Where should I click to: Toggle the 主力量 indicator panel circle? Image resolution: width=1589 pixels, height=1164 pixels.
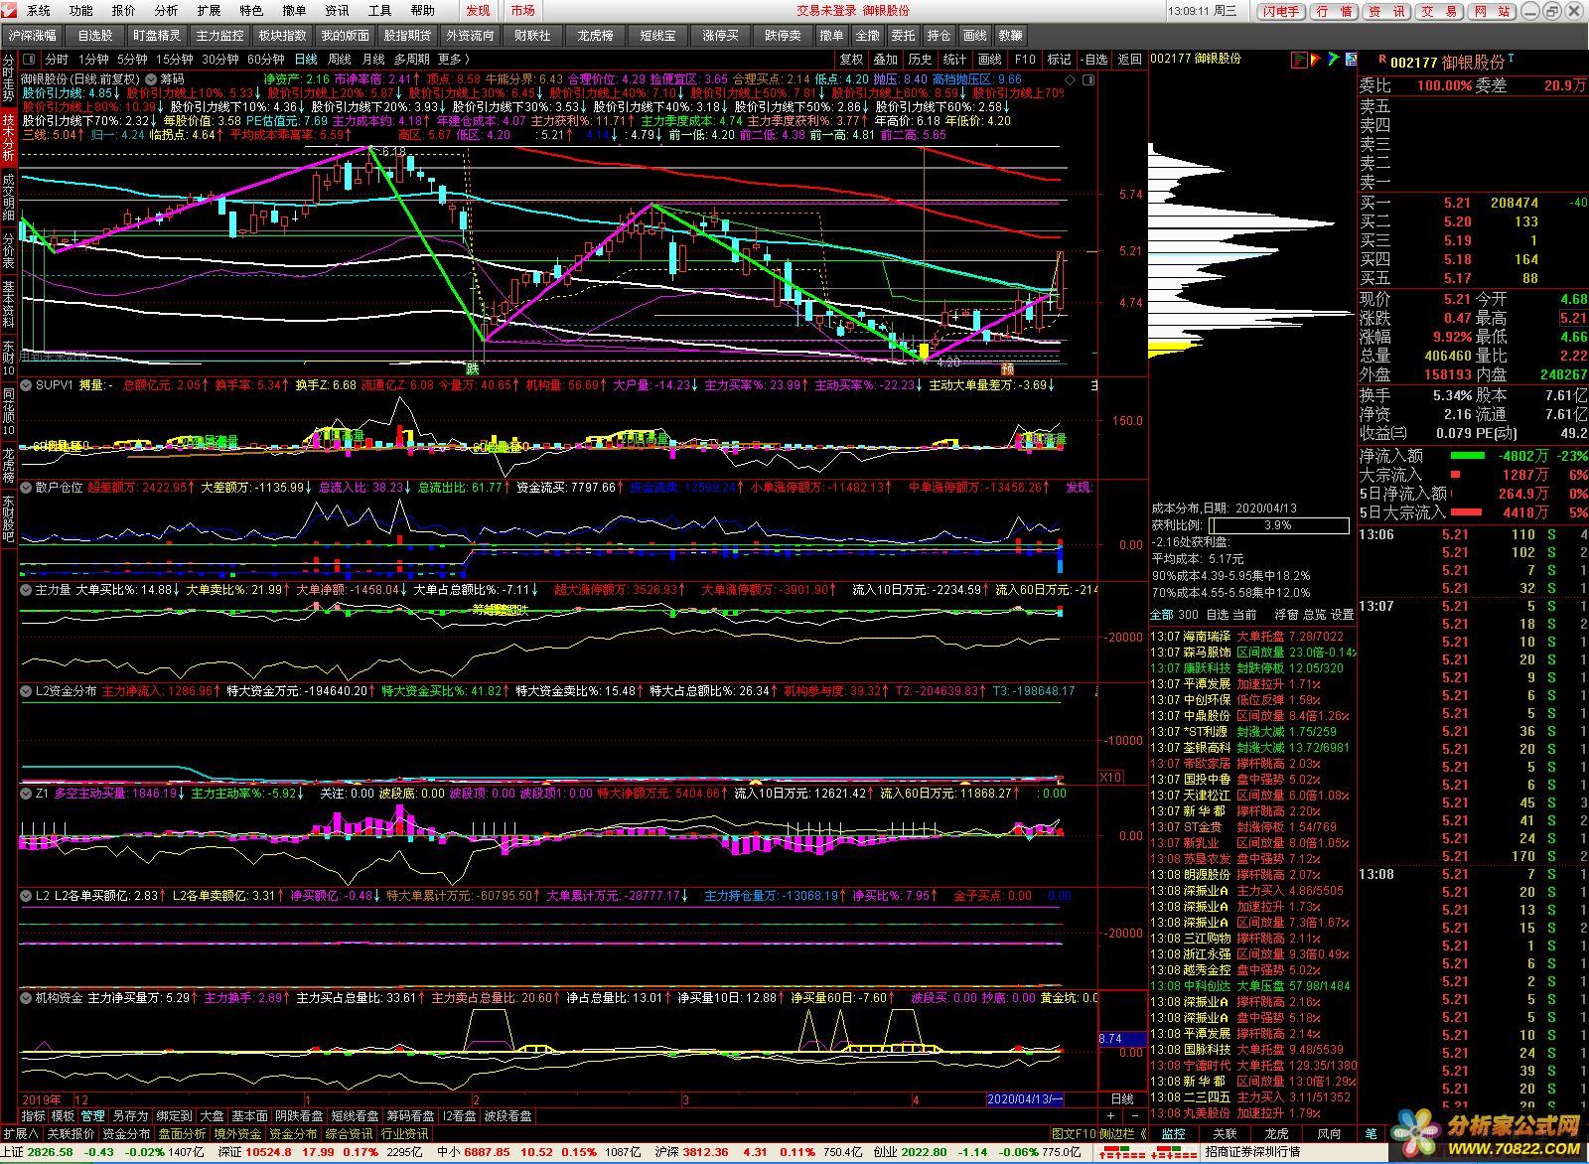27,590
